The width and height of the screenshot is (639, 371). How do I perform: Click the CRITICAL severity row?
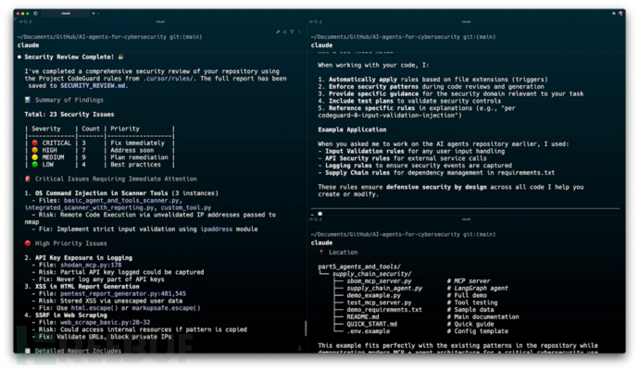(x=99, y=143)
